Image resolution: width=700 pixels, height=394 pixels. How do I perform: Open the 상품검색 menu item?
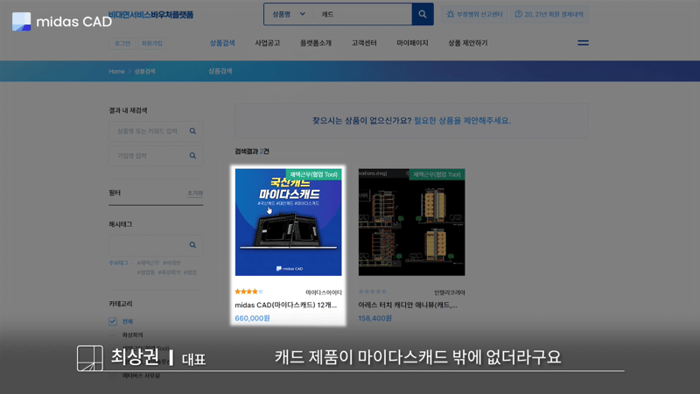[x=222, y=43]
